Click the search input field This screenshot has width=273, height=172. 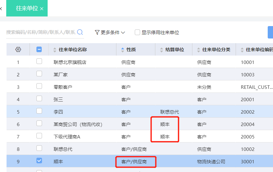click(41, 32)
